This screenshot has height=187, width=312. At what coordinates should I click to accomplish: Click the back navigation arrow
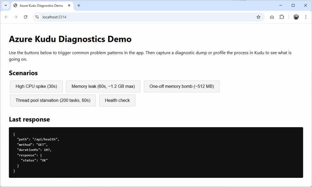pyautogui.click(x=6, y=17)
